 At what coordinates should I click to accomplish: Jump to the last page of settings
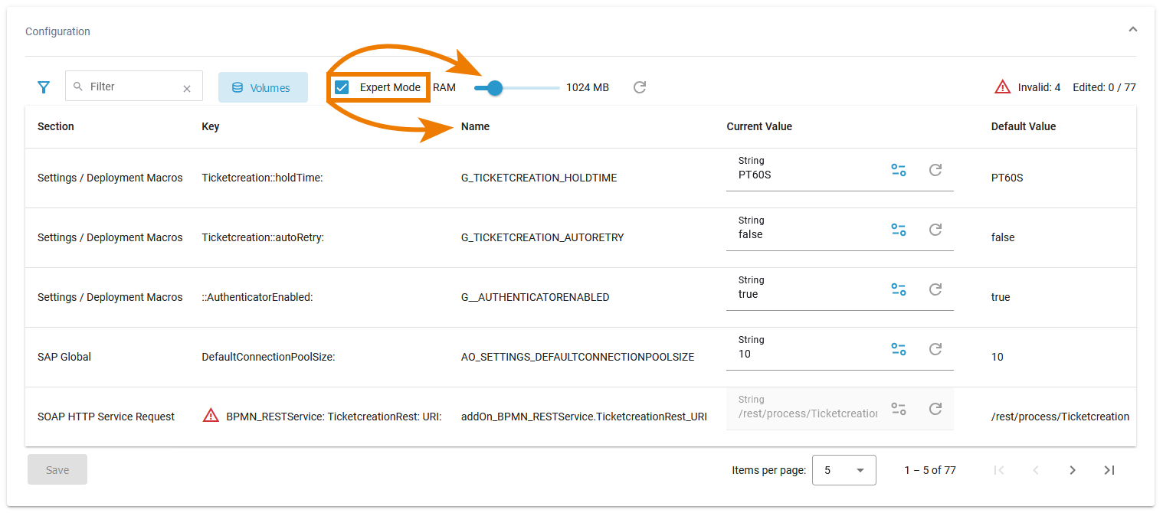click(x=1109, y=470)
